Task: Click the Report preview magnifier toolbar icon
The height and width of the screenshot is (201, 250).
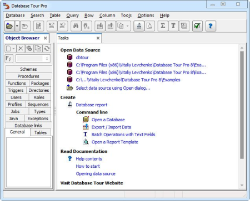Action: 149,26
